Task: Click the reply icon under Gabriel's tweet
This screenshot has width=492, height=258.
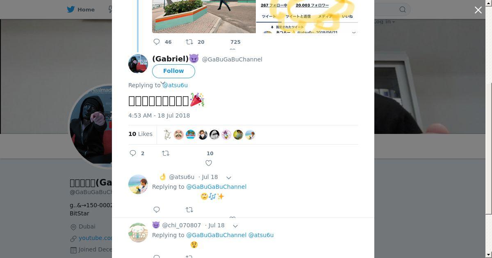Action: click(x=133, y=153)
